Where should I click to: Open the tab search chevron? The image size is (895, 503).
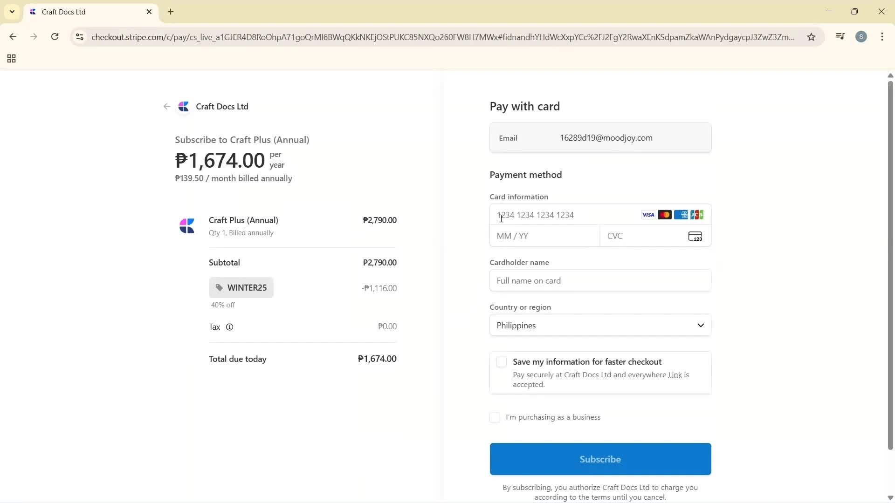point(12,12)
